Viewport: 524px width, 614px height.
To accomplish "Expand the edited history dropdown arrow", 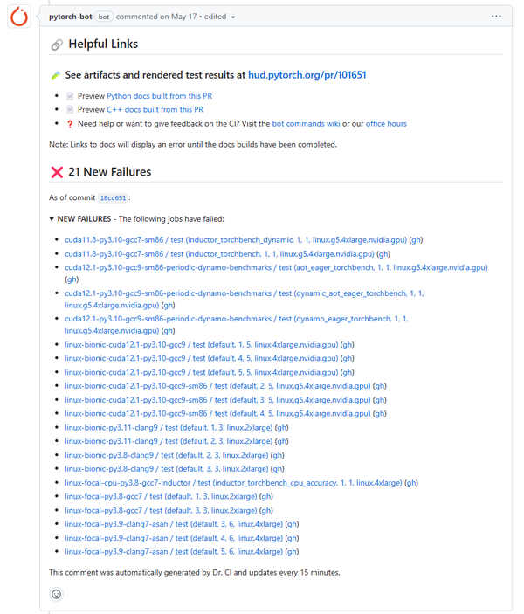I will point(233,17).
